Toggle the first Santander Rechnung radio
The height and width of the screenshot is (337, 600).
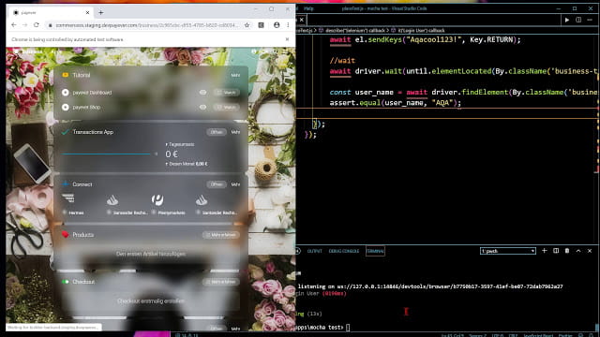click(x=109, y=212)
